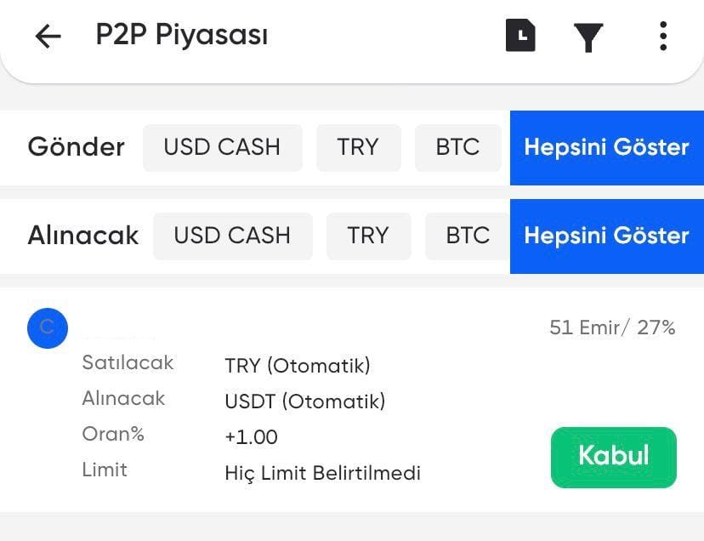Select the BTC chip in the Gönder row

click(x=458, y=147)
